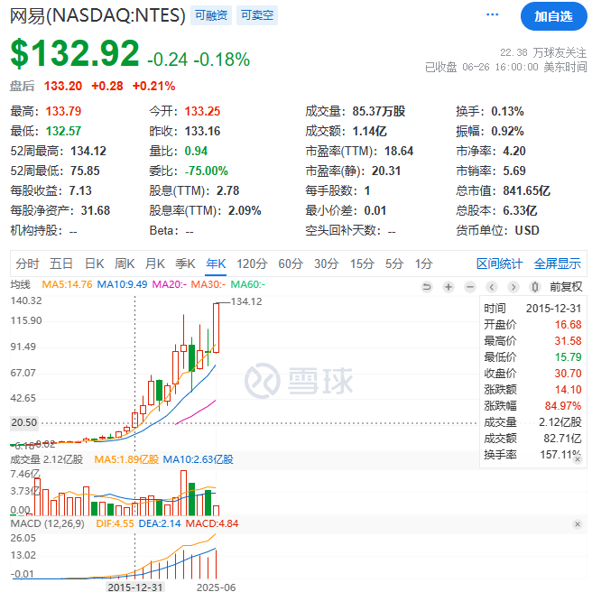
Task: Click 全屏显示 fullscreen link
Action: 558,264
